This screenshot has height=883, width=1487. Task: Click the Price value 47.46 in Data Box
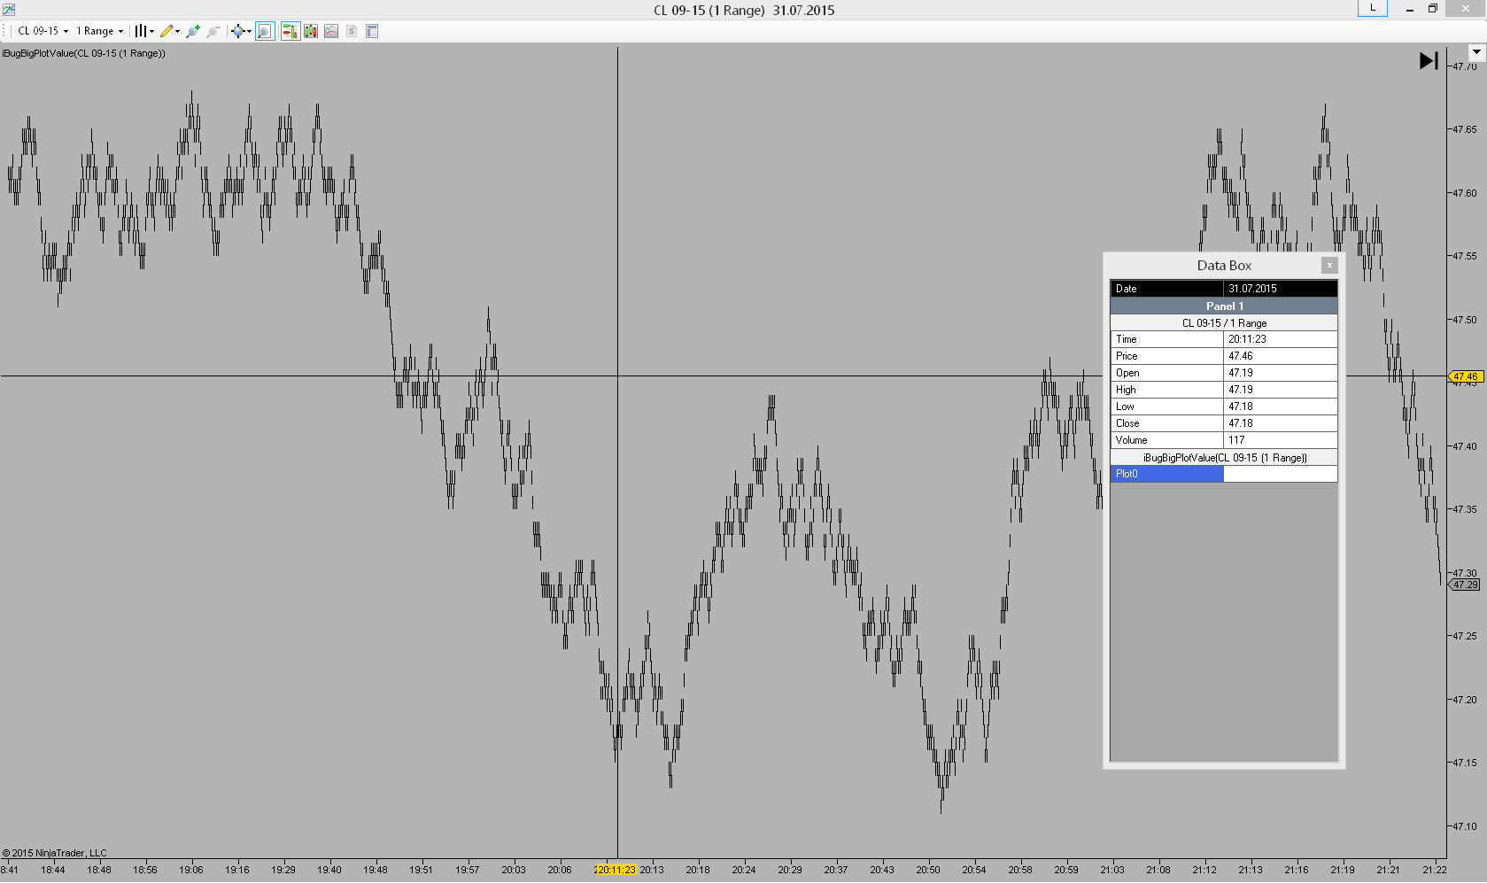(1241, 356)
